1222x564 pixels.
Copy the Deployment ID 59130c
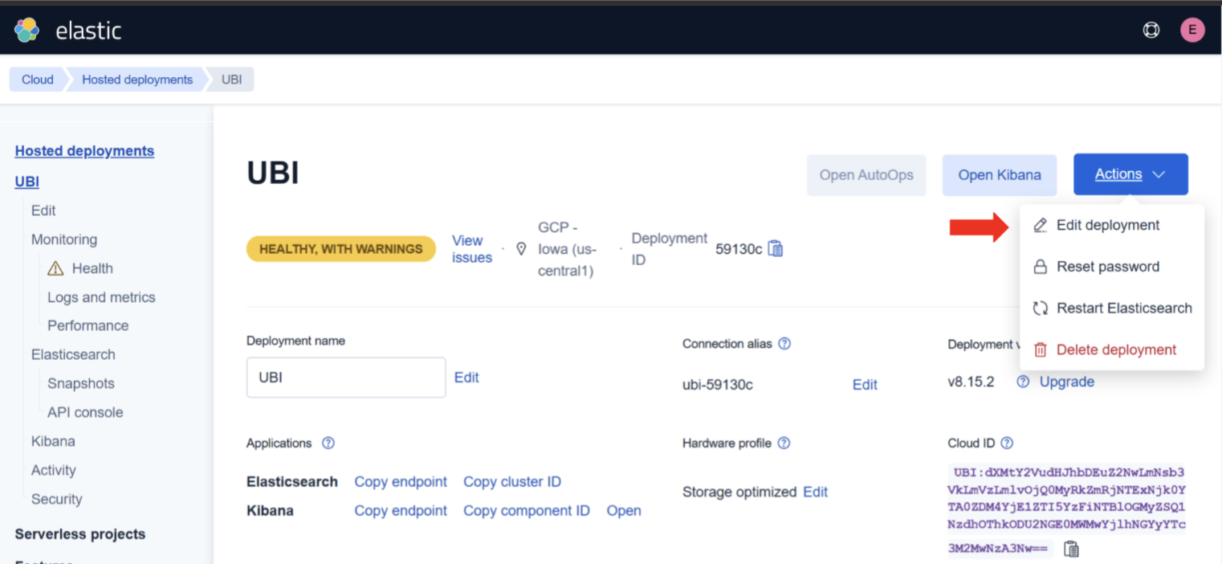click(776, 249)
